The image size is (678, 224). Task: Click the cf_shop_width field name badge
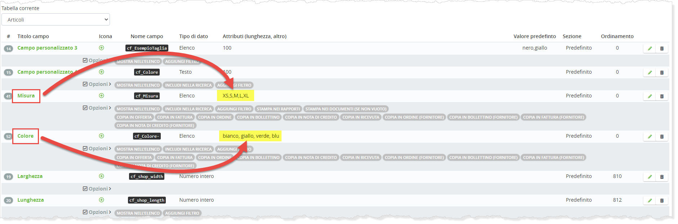[147, 177]
